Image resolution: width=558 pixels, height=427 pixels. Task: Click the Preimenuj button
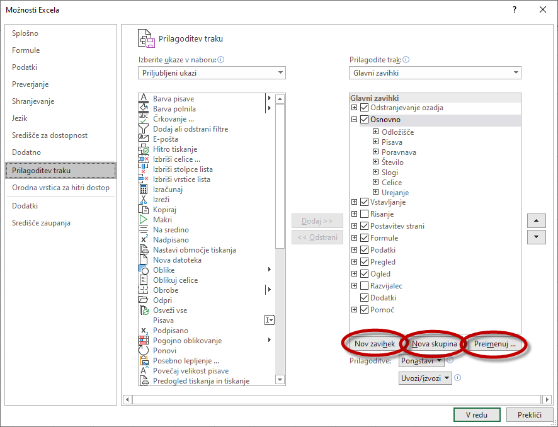tap(494, 344)
